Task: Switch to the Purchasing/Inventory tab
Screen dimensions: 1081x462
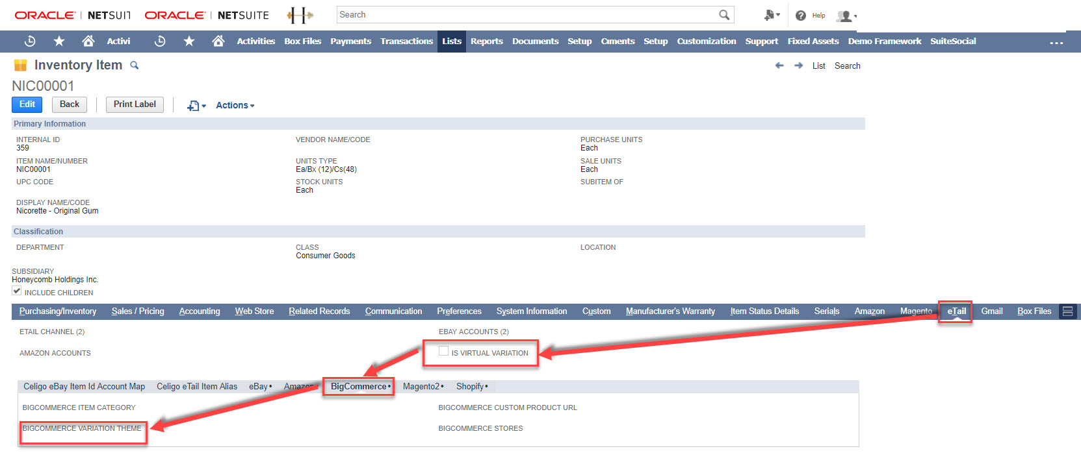Action: point(58,311)
